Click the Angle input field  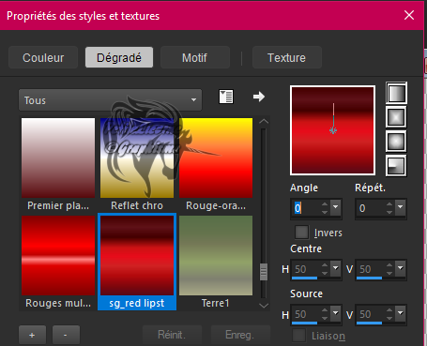click(307, 208)
